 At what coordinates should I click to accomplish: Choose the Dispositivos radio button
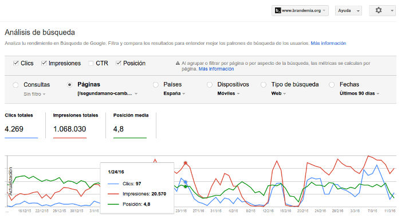pos(210,85)
